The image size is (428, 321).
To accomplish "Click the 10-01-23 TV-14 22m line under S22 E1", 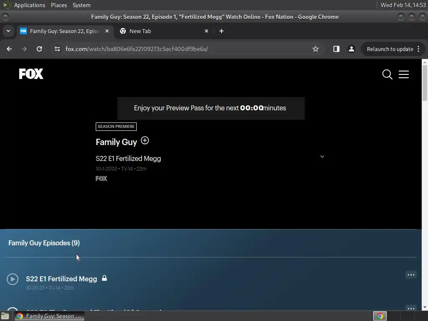I will 50,288.
